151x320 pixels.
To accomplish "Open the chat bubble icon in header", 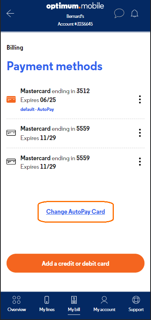I will point(119,14).
